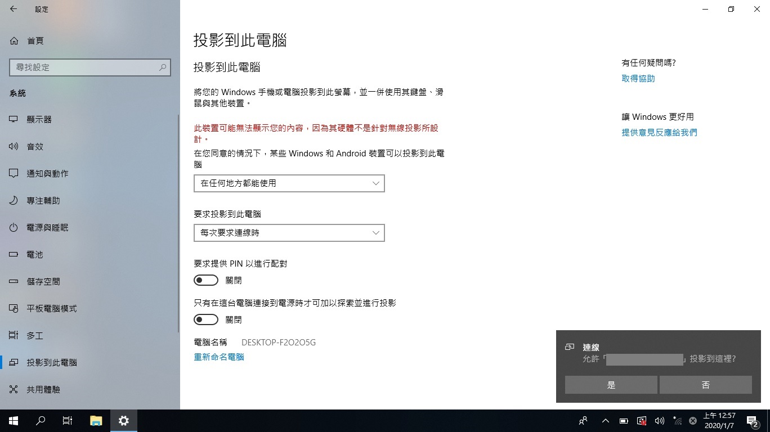This screenshot has width=770, height=432.
Task: Open 顯示器 display settings
Action: tap(39, 119)
